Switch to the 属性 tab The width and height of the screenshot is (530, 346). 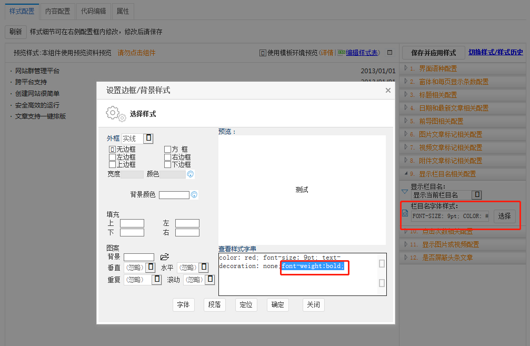coord(123,11)
